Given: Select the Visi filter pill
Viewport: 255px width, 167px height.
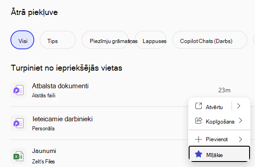Looking at the screenshot, I should point(23,40).
